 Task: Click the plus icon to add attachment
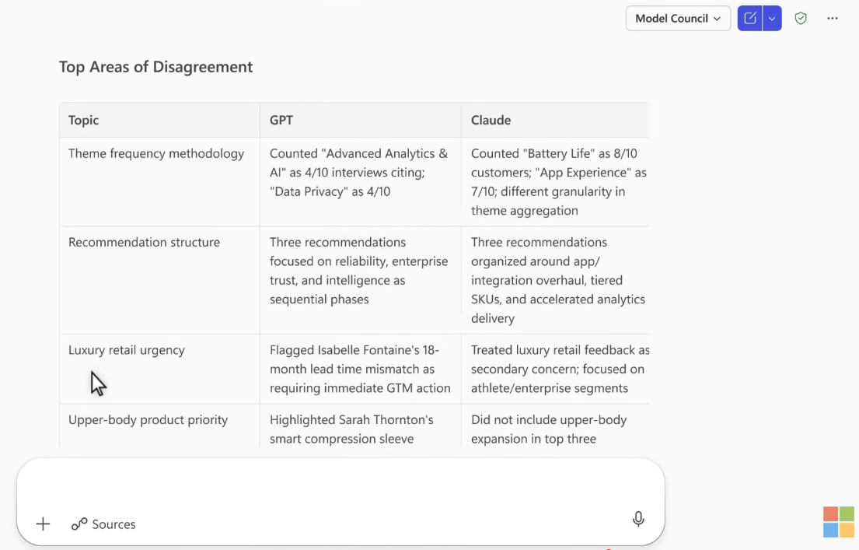[43, 524]
